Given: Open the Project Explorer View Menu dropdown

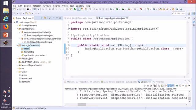Looking at the screenshot, I should (54, 18).
